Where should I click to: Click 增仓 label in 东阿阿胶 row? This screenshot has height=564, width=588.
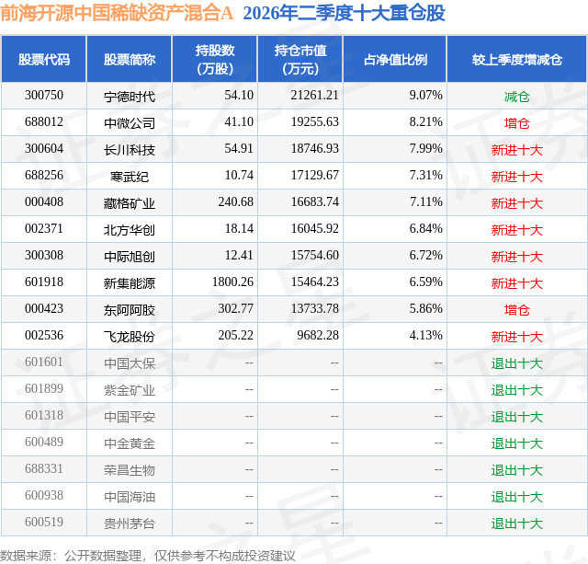click(516, 310)
